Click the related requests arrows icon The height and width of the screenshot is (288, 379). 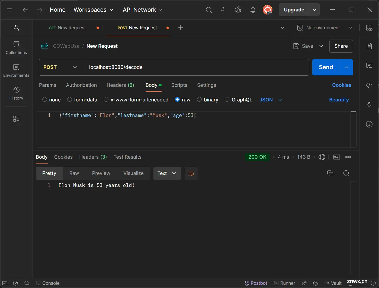tap(369, 105)
